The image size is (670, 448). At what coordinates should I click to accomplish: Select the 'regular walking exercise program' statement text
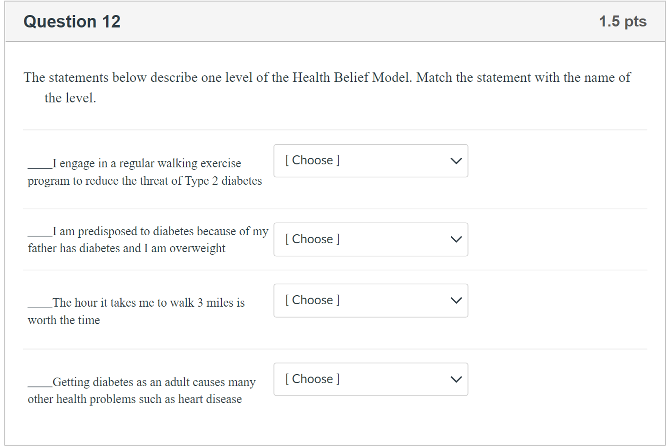(145, 172)
